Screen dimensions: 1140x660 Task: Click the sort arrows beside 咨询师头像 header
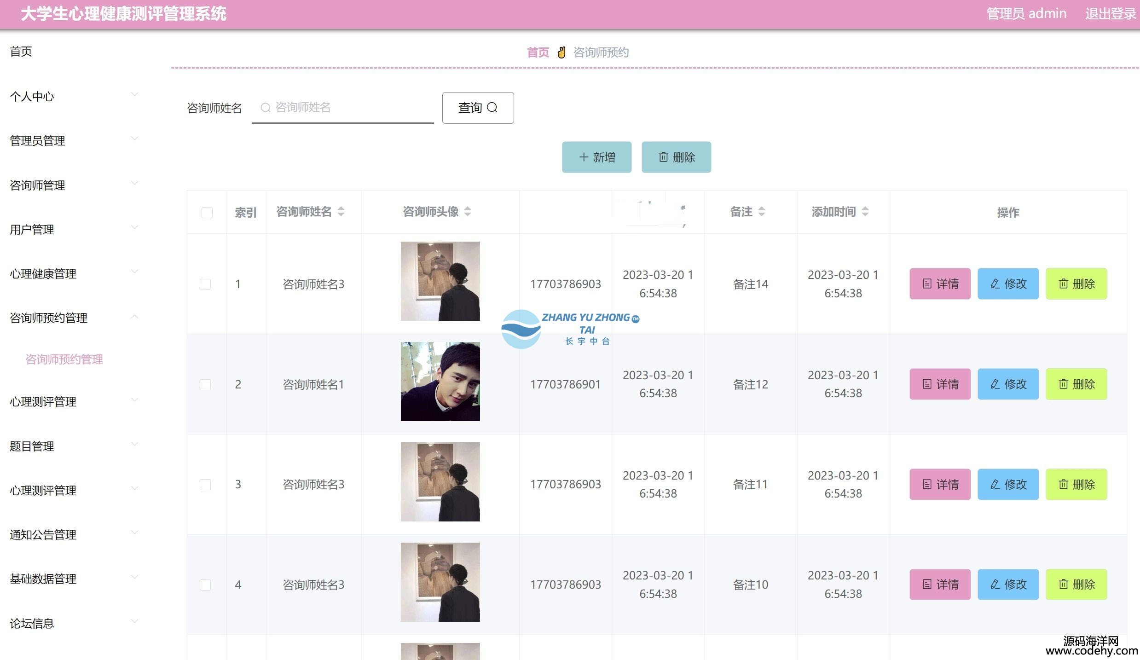coord(468,212)
